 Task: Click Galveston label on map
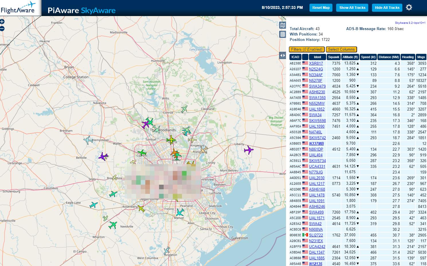pyautogui.click(x=240, y=238)
